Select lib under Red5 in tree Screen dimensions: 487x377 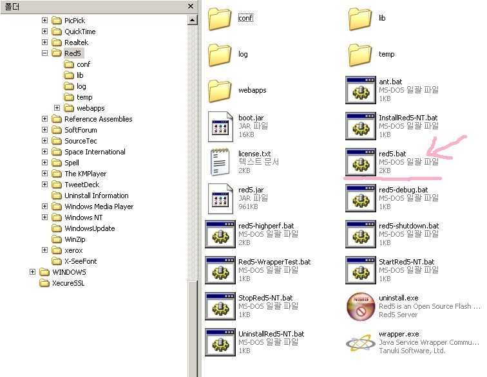pyautogui.click(x=80, y=75)
